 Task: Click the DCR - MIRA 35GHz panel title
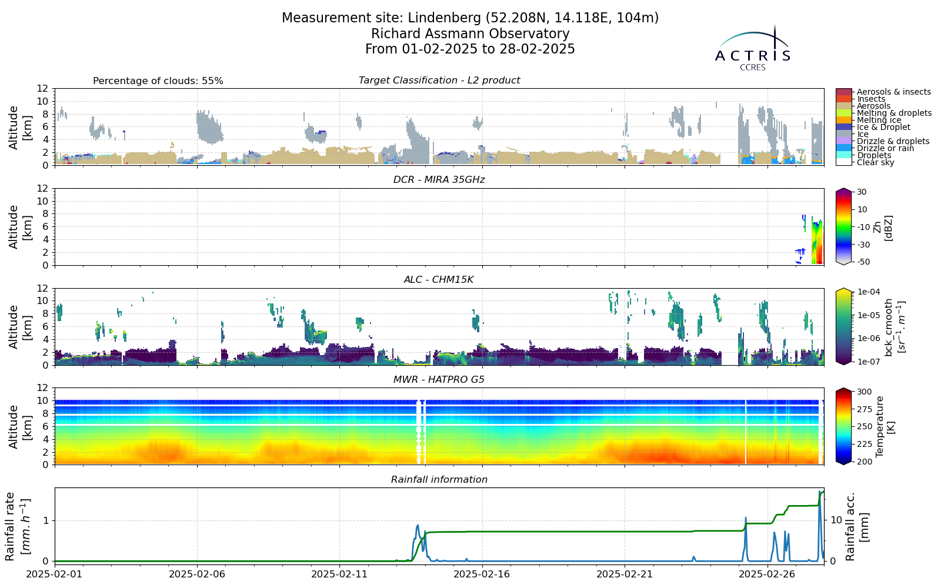tap(439, 180)
